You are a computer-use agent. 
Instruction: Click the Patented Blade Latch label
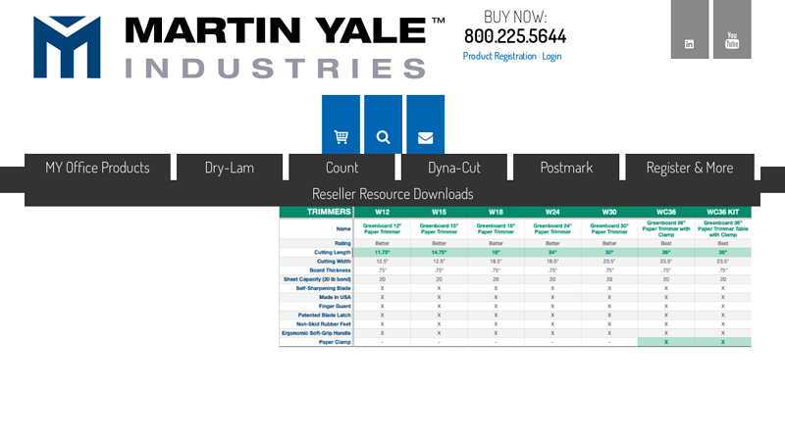coord(325,316)
